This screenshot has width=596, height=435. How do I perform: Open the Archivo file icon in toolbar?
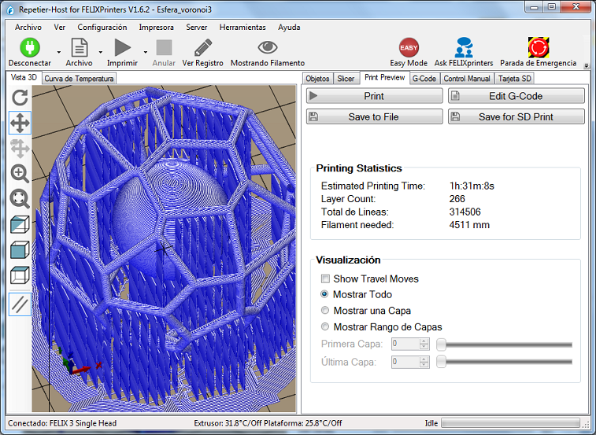[79, 47]
